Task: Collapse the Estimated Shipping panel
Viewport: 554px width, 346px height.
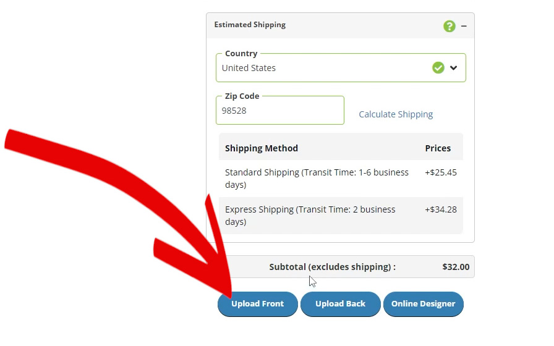Action: coord(464,26)
